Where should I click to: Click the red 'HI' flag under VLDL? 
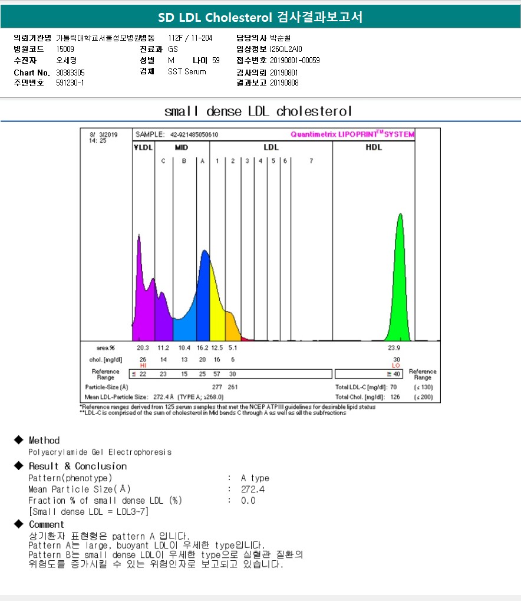143,366
